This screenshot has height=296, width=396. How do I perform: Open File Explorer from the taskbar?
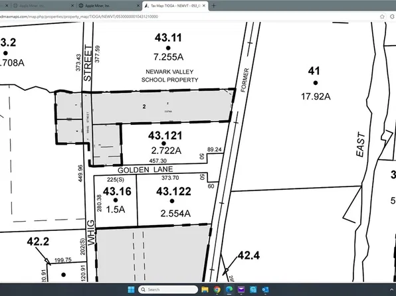coord(205,289)
